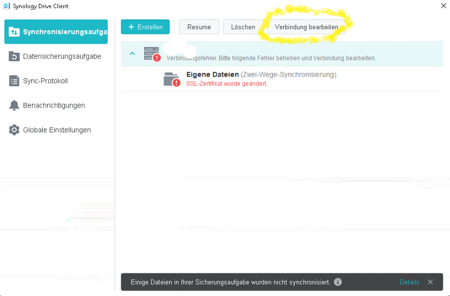The width and height of the screenshot is (450, 296).
Task: Switch to Datensicherungsaufgabe section
Action: (62, 56)
